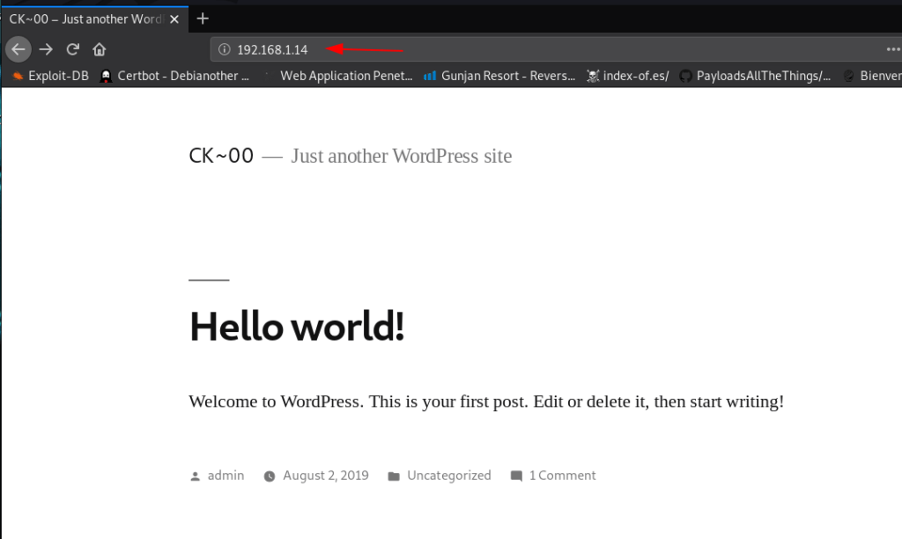Close the CK~00 WordPress tab
Viewport: 902px width, 539px height.
174,19
